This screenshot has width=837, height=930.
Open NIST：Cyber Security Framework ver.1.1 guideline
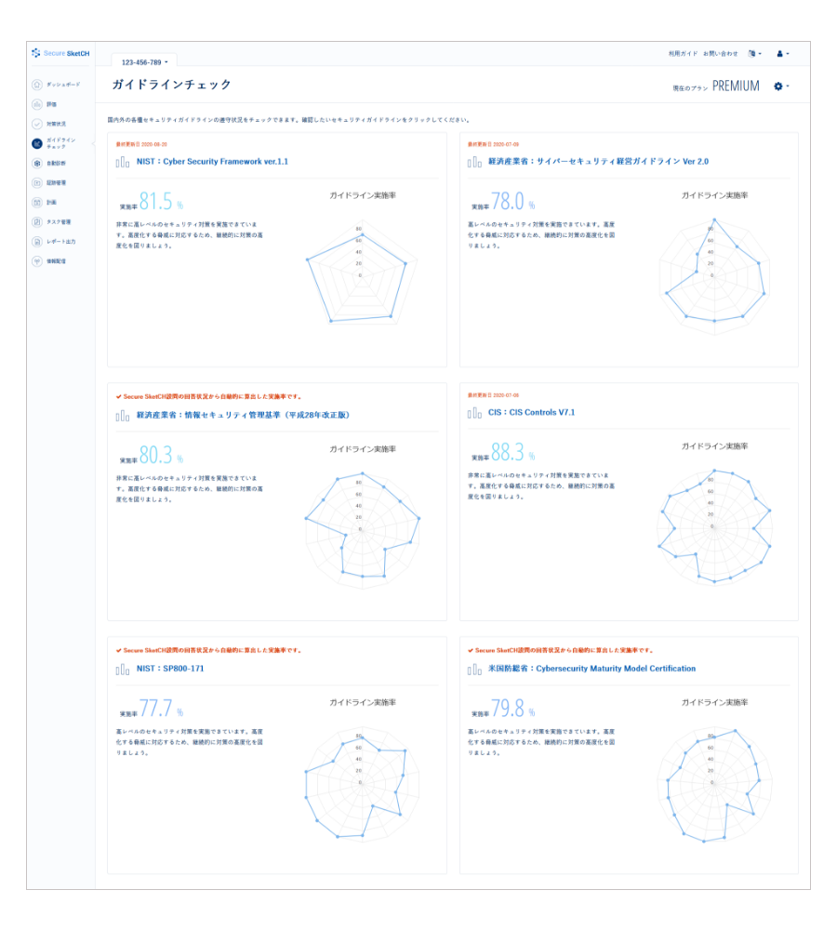212,161
